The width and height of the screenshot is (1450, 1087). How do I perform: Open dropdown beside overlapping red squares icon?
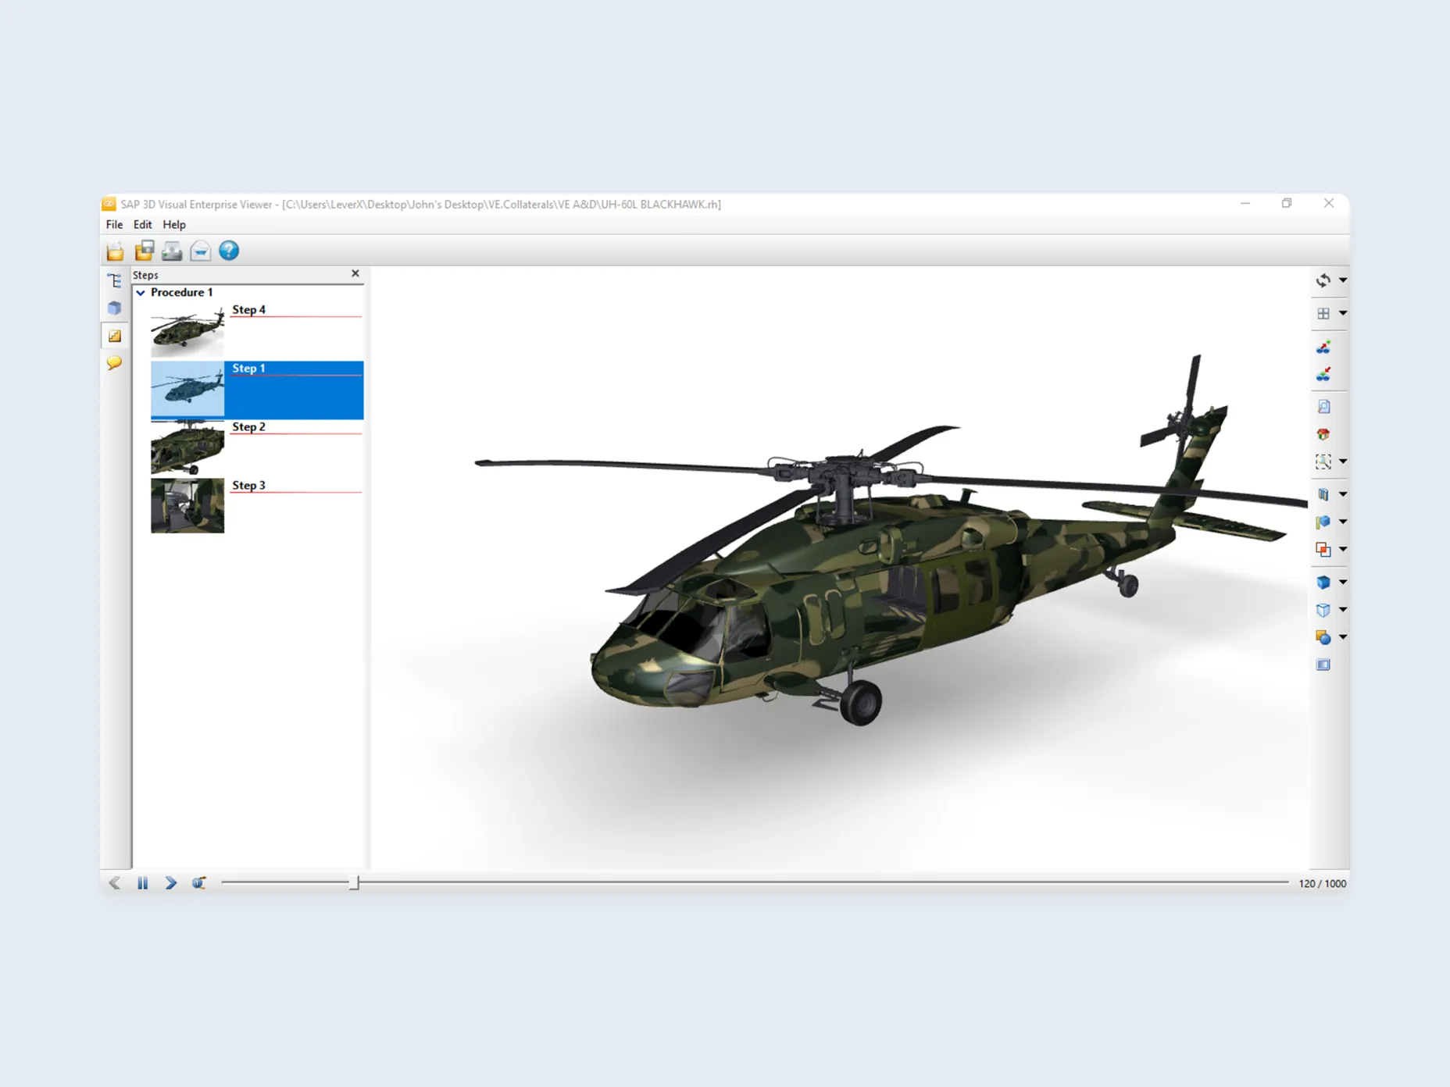[1343, 549]
